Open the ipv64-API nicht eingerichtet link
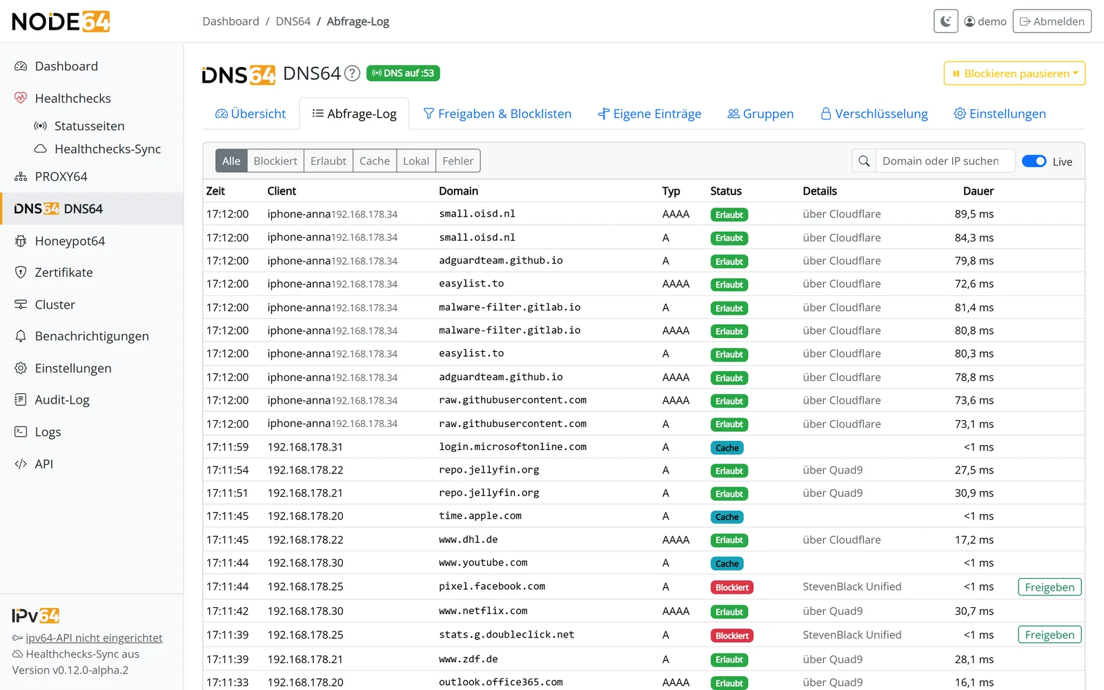This screenshot has height=690, width=1104. pos(94,638)
